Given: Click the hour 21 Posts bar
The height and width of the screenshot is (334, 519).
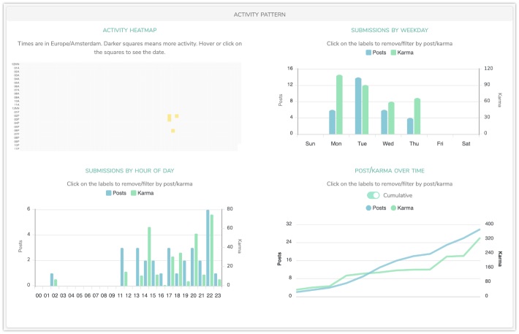Looking at the screenshot, I should coord(200,273).
